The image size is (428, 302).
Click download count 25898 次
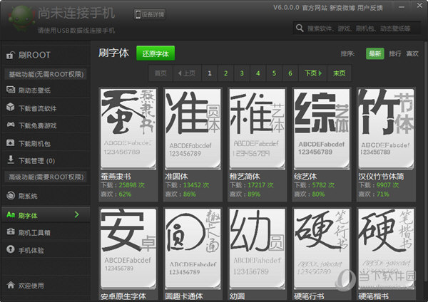[131, 185]
